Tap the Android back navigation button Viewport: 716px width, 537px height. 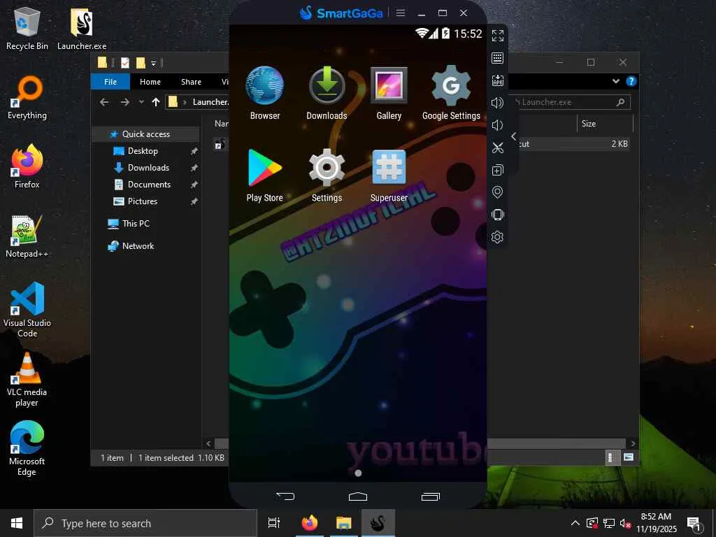pos(285,496)
